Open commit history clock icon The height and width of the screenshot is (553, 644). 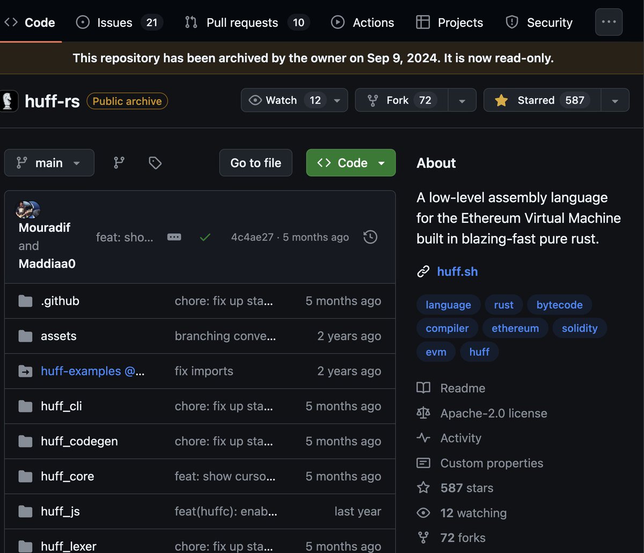click(x=370, y=237)
